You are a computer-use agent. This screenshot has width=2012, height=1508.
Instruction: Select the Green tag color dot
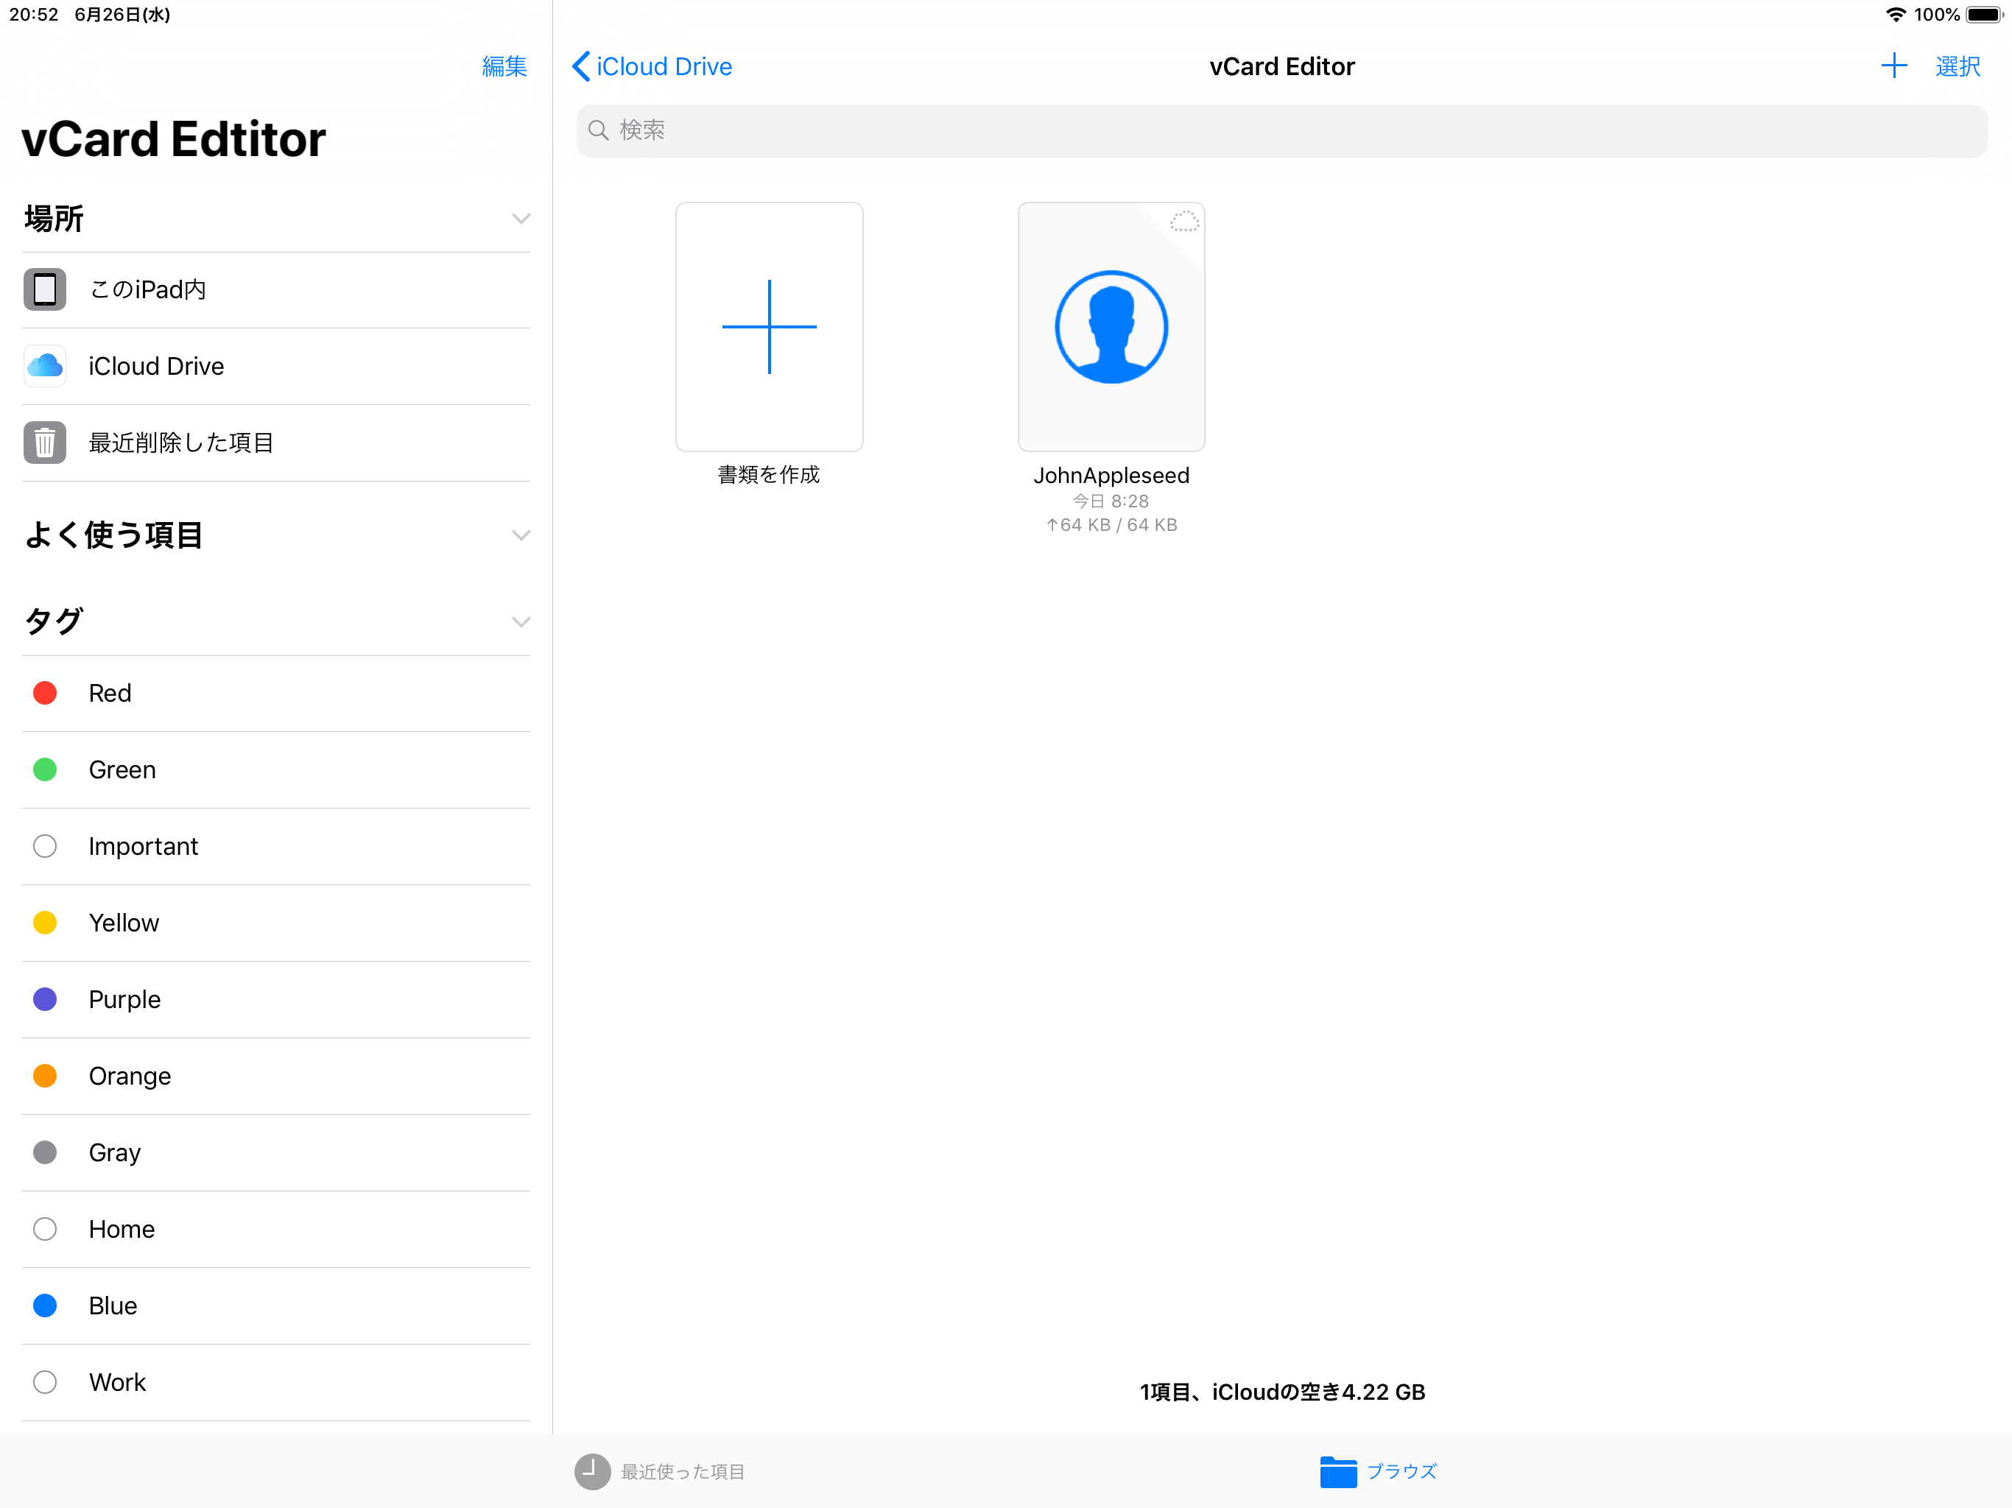pos(45,769)
